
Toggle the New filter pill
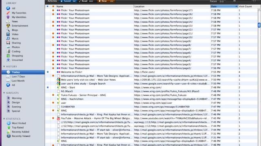tap(106, 1)
